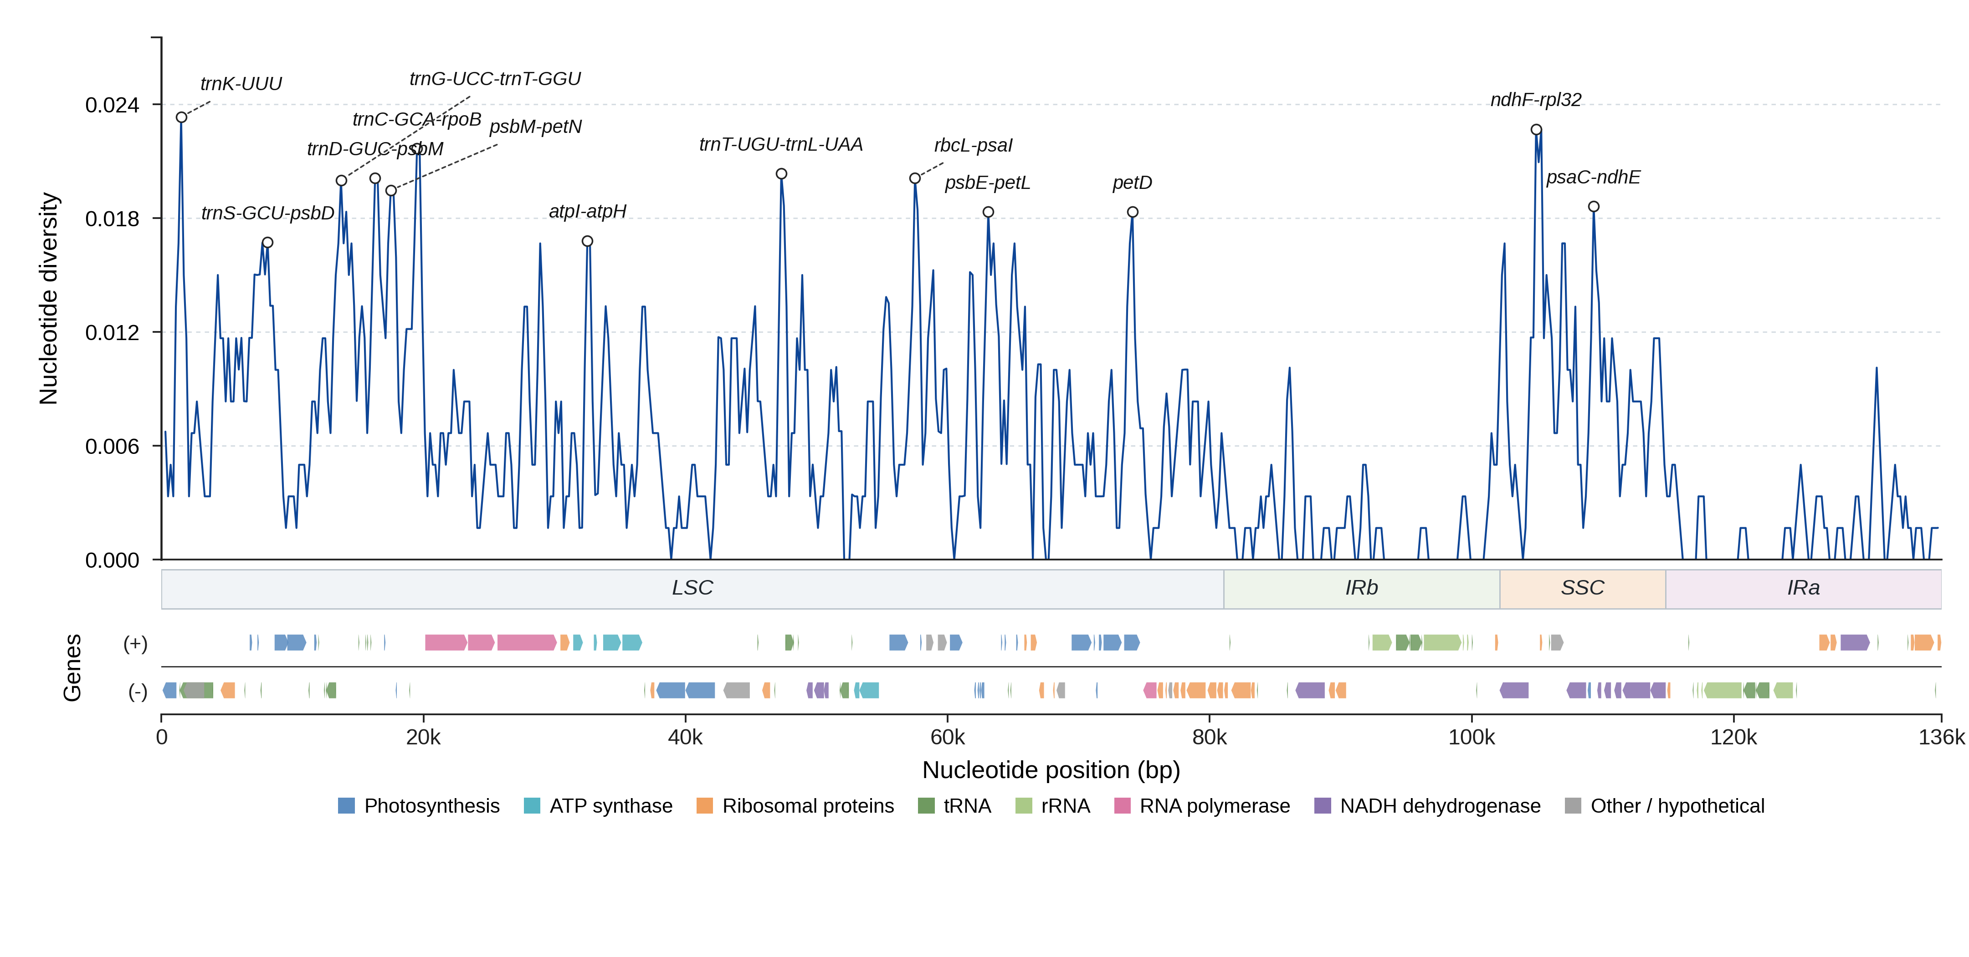Click the 0.018 y-axis tick label
The height and width of the screenshot is (957, 1969).
coord(112,219)
